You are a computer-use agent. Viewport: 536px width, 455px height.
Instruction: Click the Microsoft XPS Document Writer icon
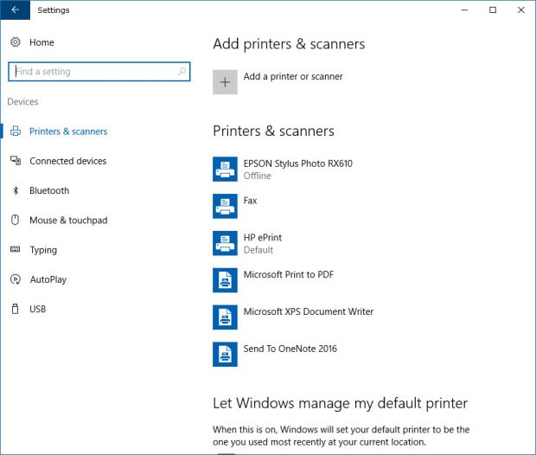coord(225,317)
